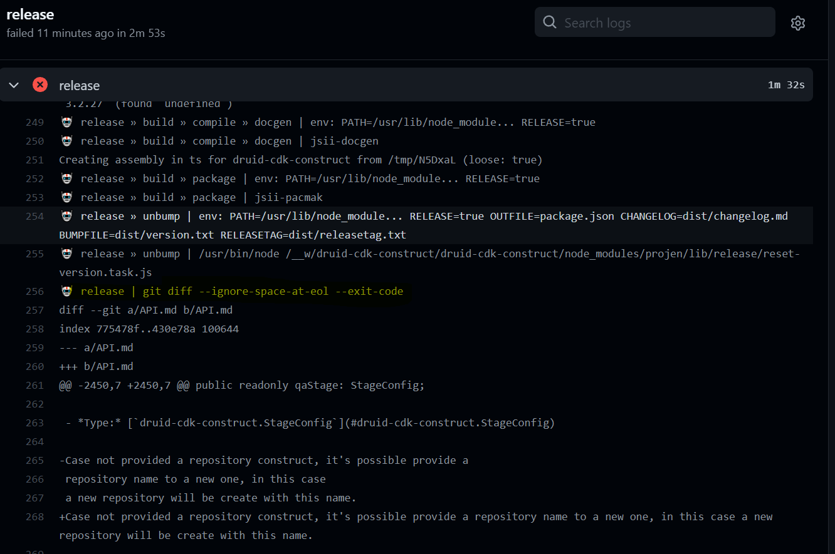
Task: Open the failed release workflow header
Action: coord(30,14)
